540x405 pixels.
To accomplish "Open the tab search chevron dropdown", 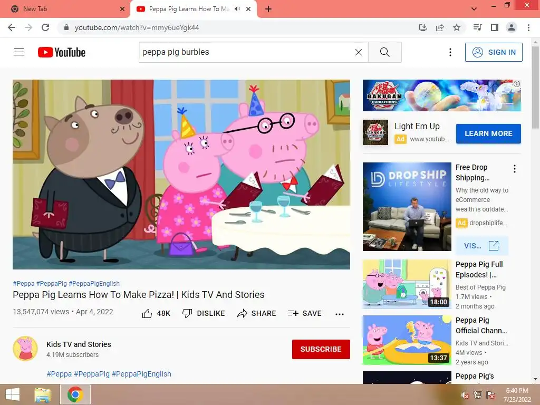I will click(x=474, y=9).
